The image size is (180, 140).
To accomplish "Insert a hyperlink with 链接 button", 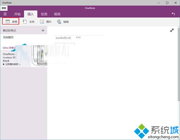I will (x=63, y=22).
